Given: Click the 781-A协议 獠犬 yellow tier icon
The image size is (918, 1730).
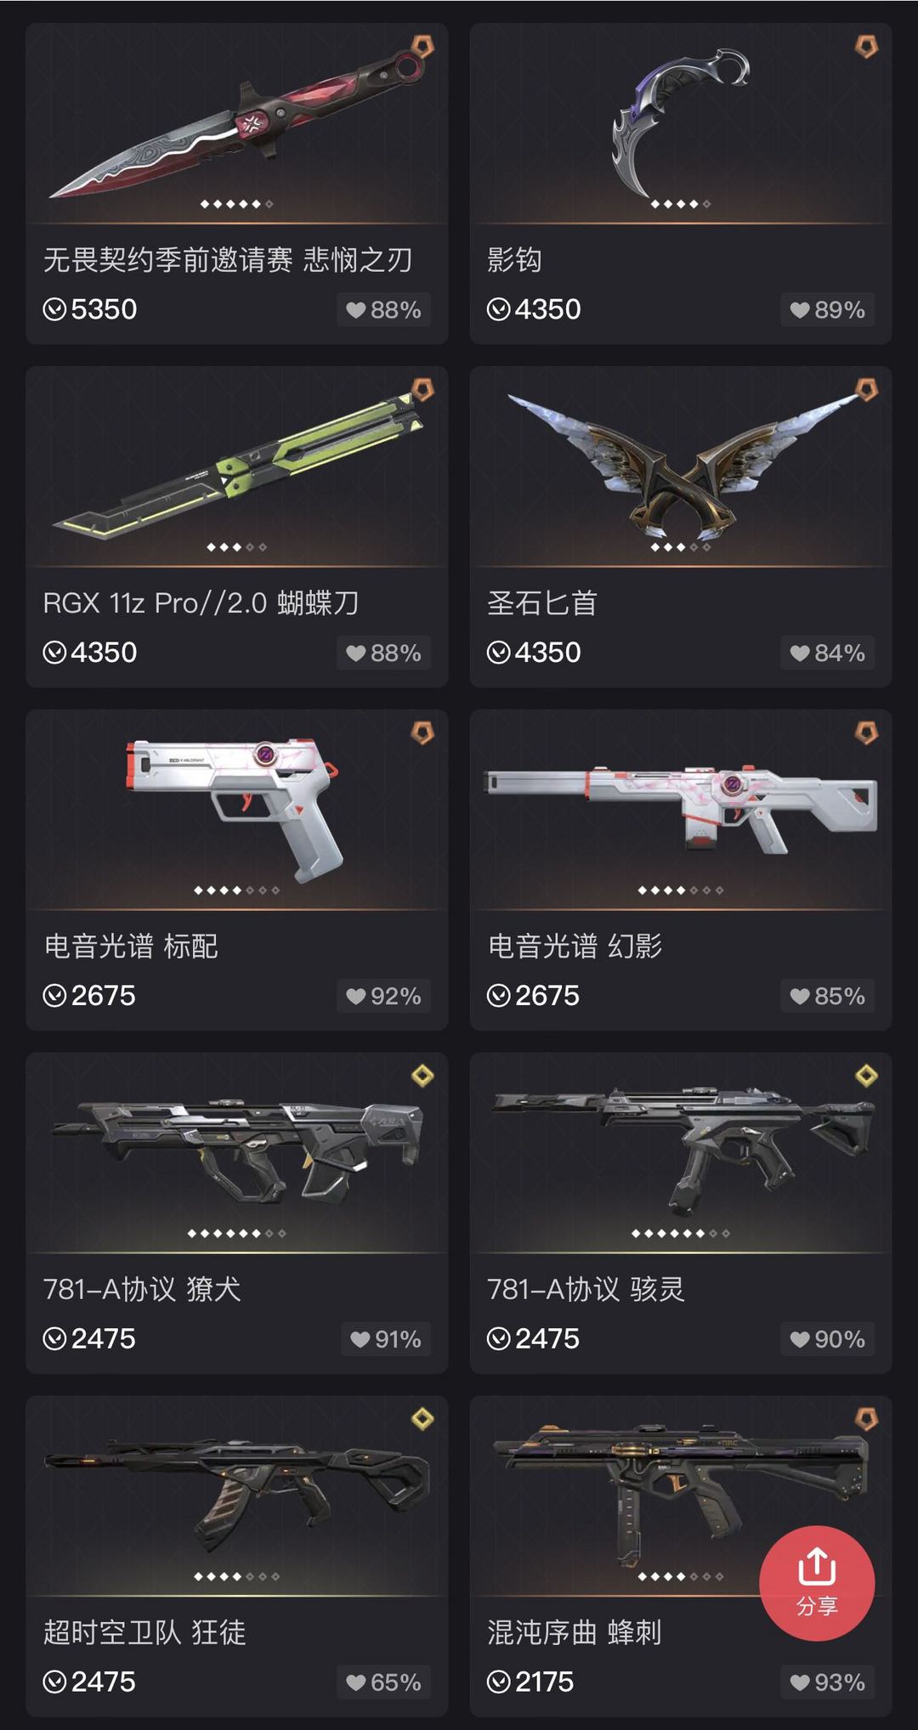Looking at the screenshot, I should pyautogui.click(x=422, y=1077).
